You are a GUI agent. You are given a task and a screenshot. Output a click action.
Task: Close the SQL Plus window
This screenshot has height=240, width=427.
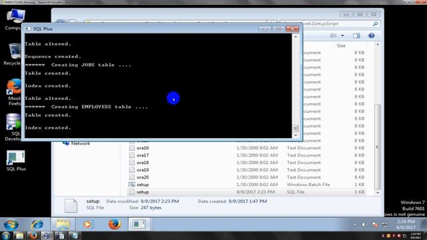coord(292,29)
